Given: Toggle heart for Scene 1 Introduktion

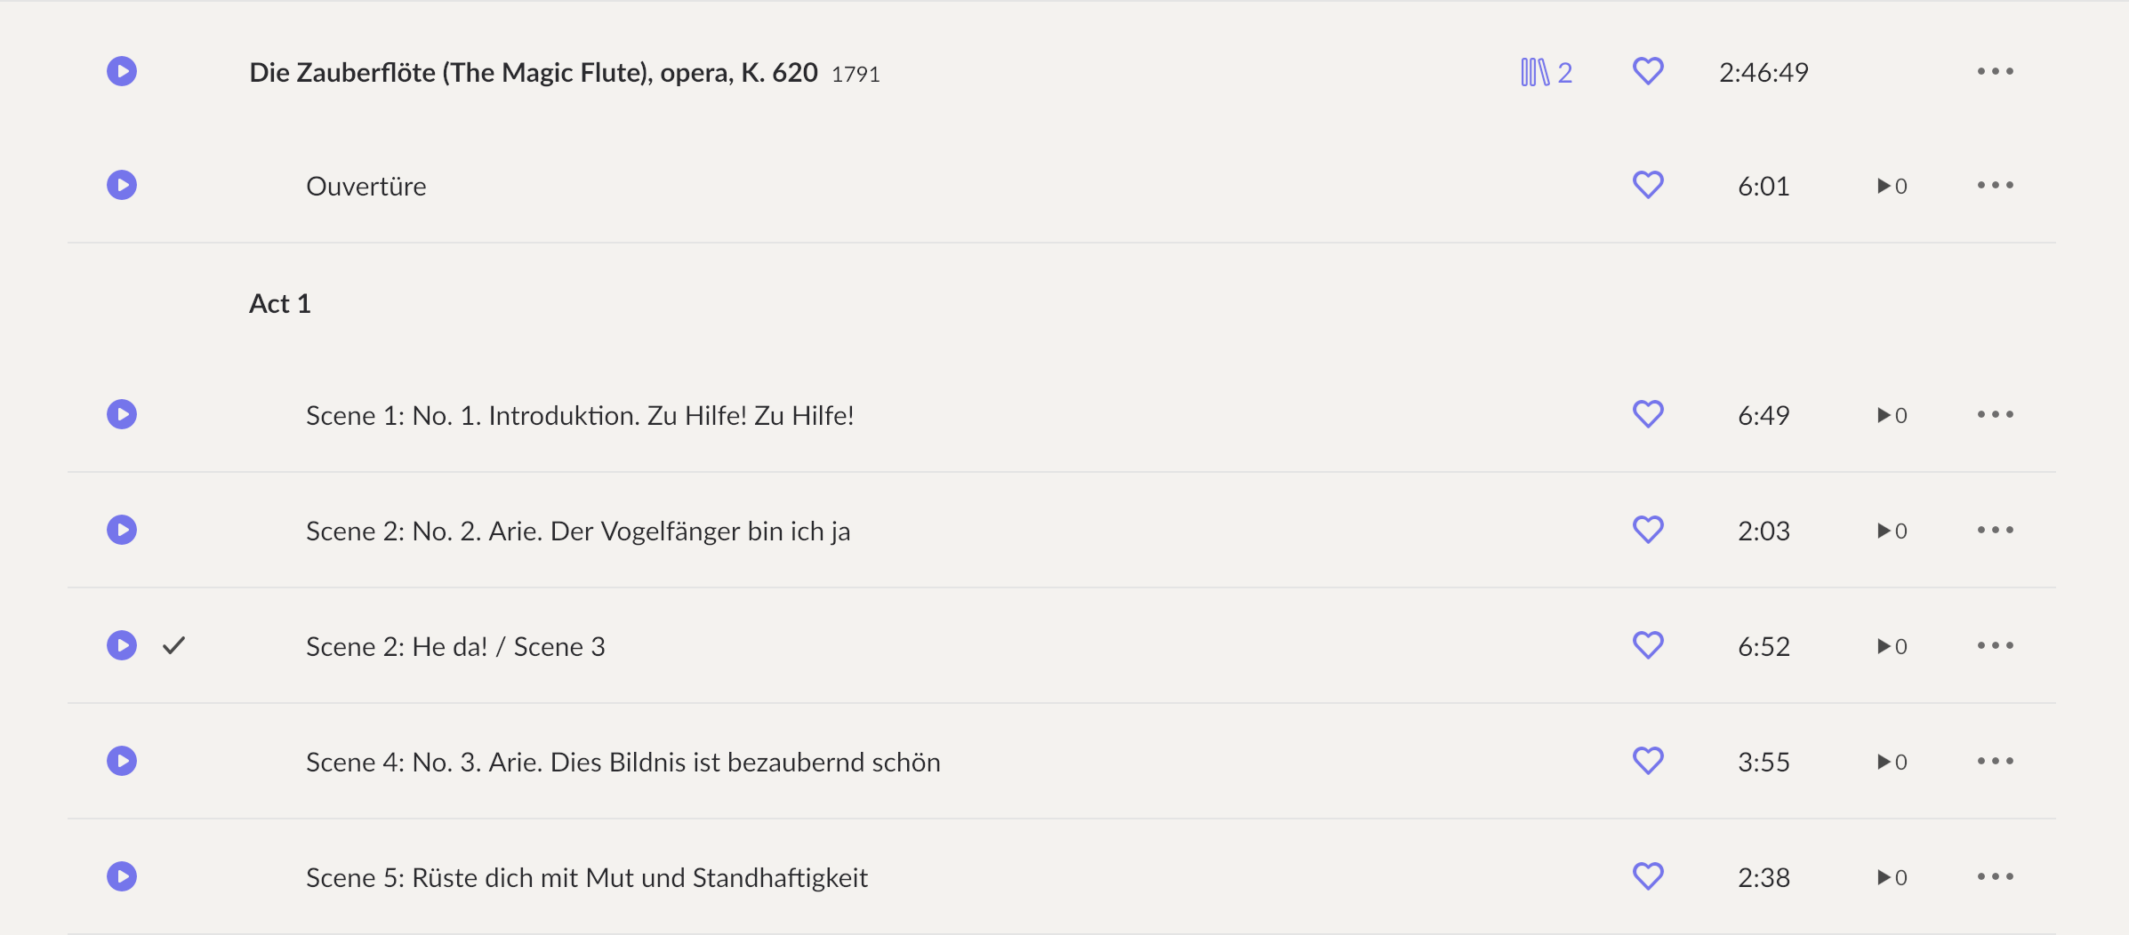Looking at the screenshot, I should click(1648, 414).
